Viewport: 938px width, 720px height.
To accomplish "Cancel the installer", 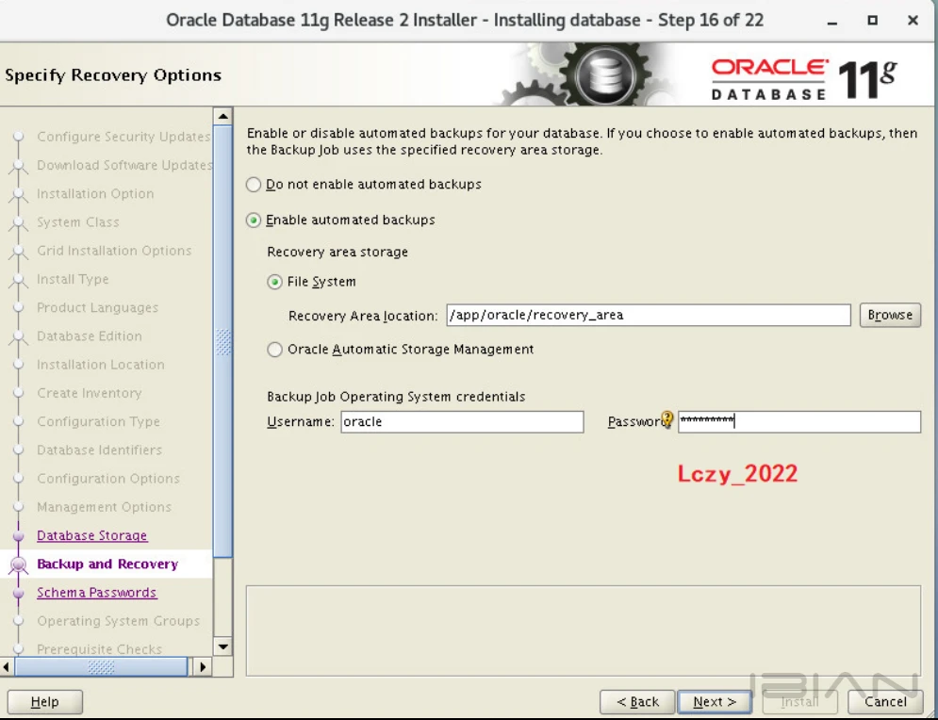I will (x=885, y=701).
